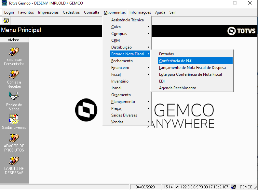Choose Conferência de N.f. submenu item

click(x=195, y=61)
